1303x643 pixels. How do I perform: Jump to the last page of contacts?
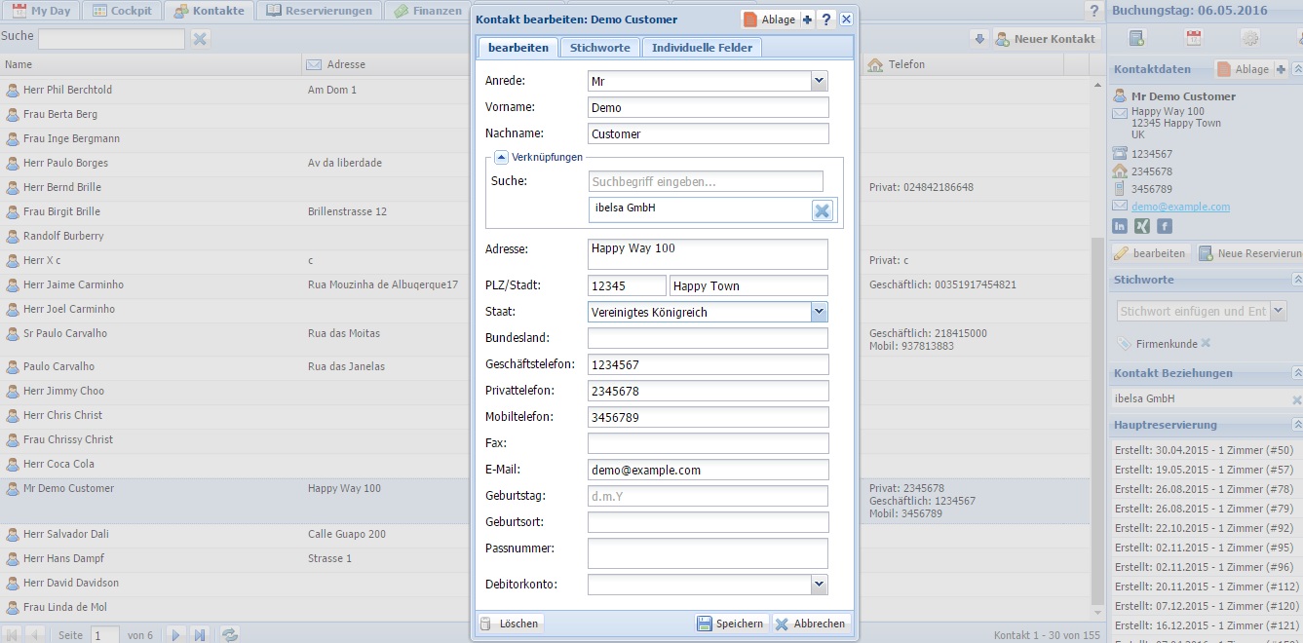coord(199,634)
